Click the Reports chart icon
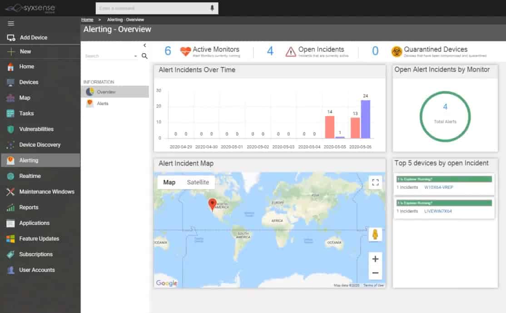The width and height of the screenshot is (506, 313). coord(10,207)
